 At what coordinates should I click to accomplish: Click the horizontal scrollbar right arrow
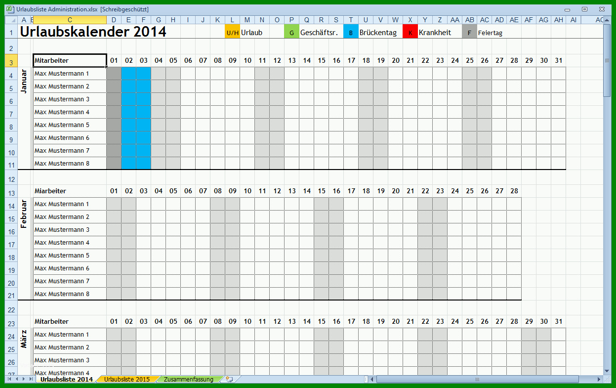tap(599, 379)
